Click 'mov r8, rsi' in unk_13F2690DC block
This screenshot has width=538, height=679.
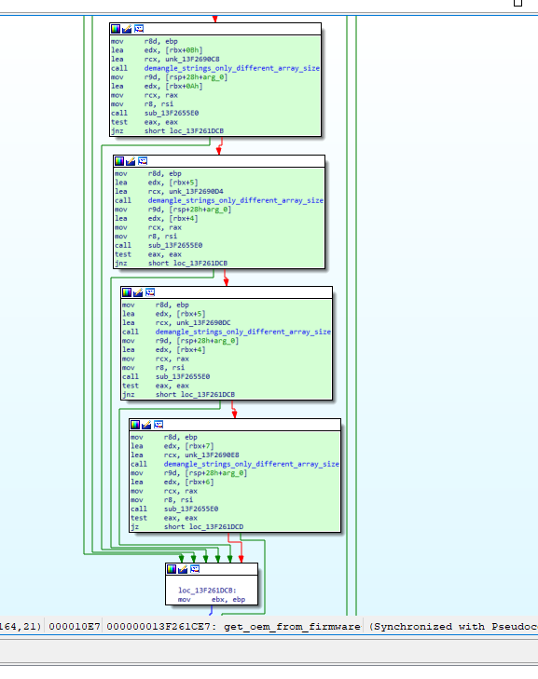tap(153, 368)
